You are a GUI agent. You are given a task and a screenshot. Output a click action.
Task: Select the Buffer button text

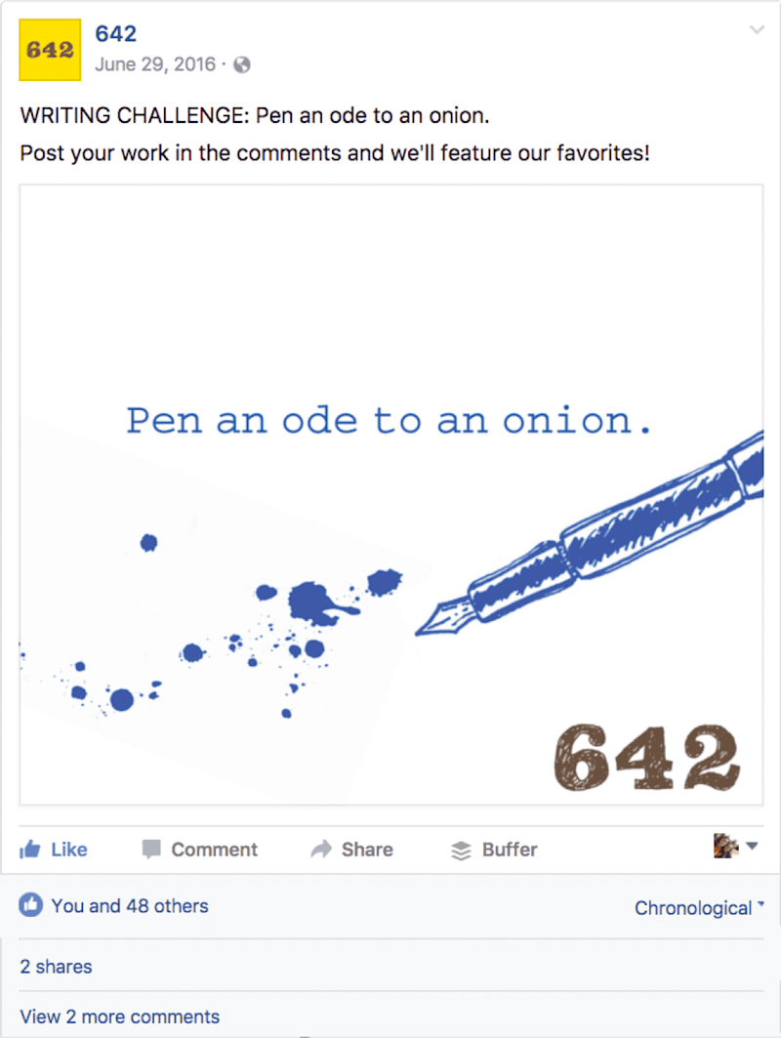click(x=510, y=850)
